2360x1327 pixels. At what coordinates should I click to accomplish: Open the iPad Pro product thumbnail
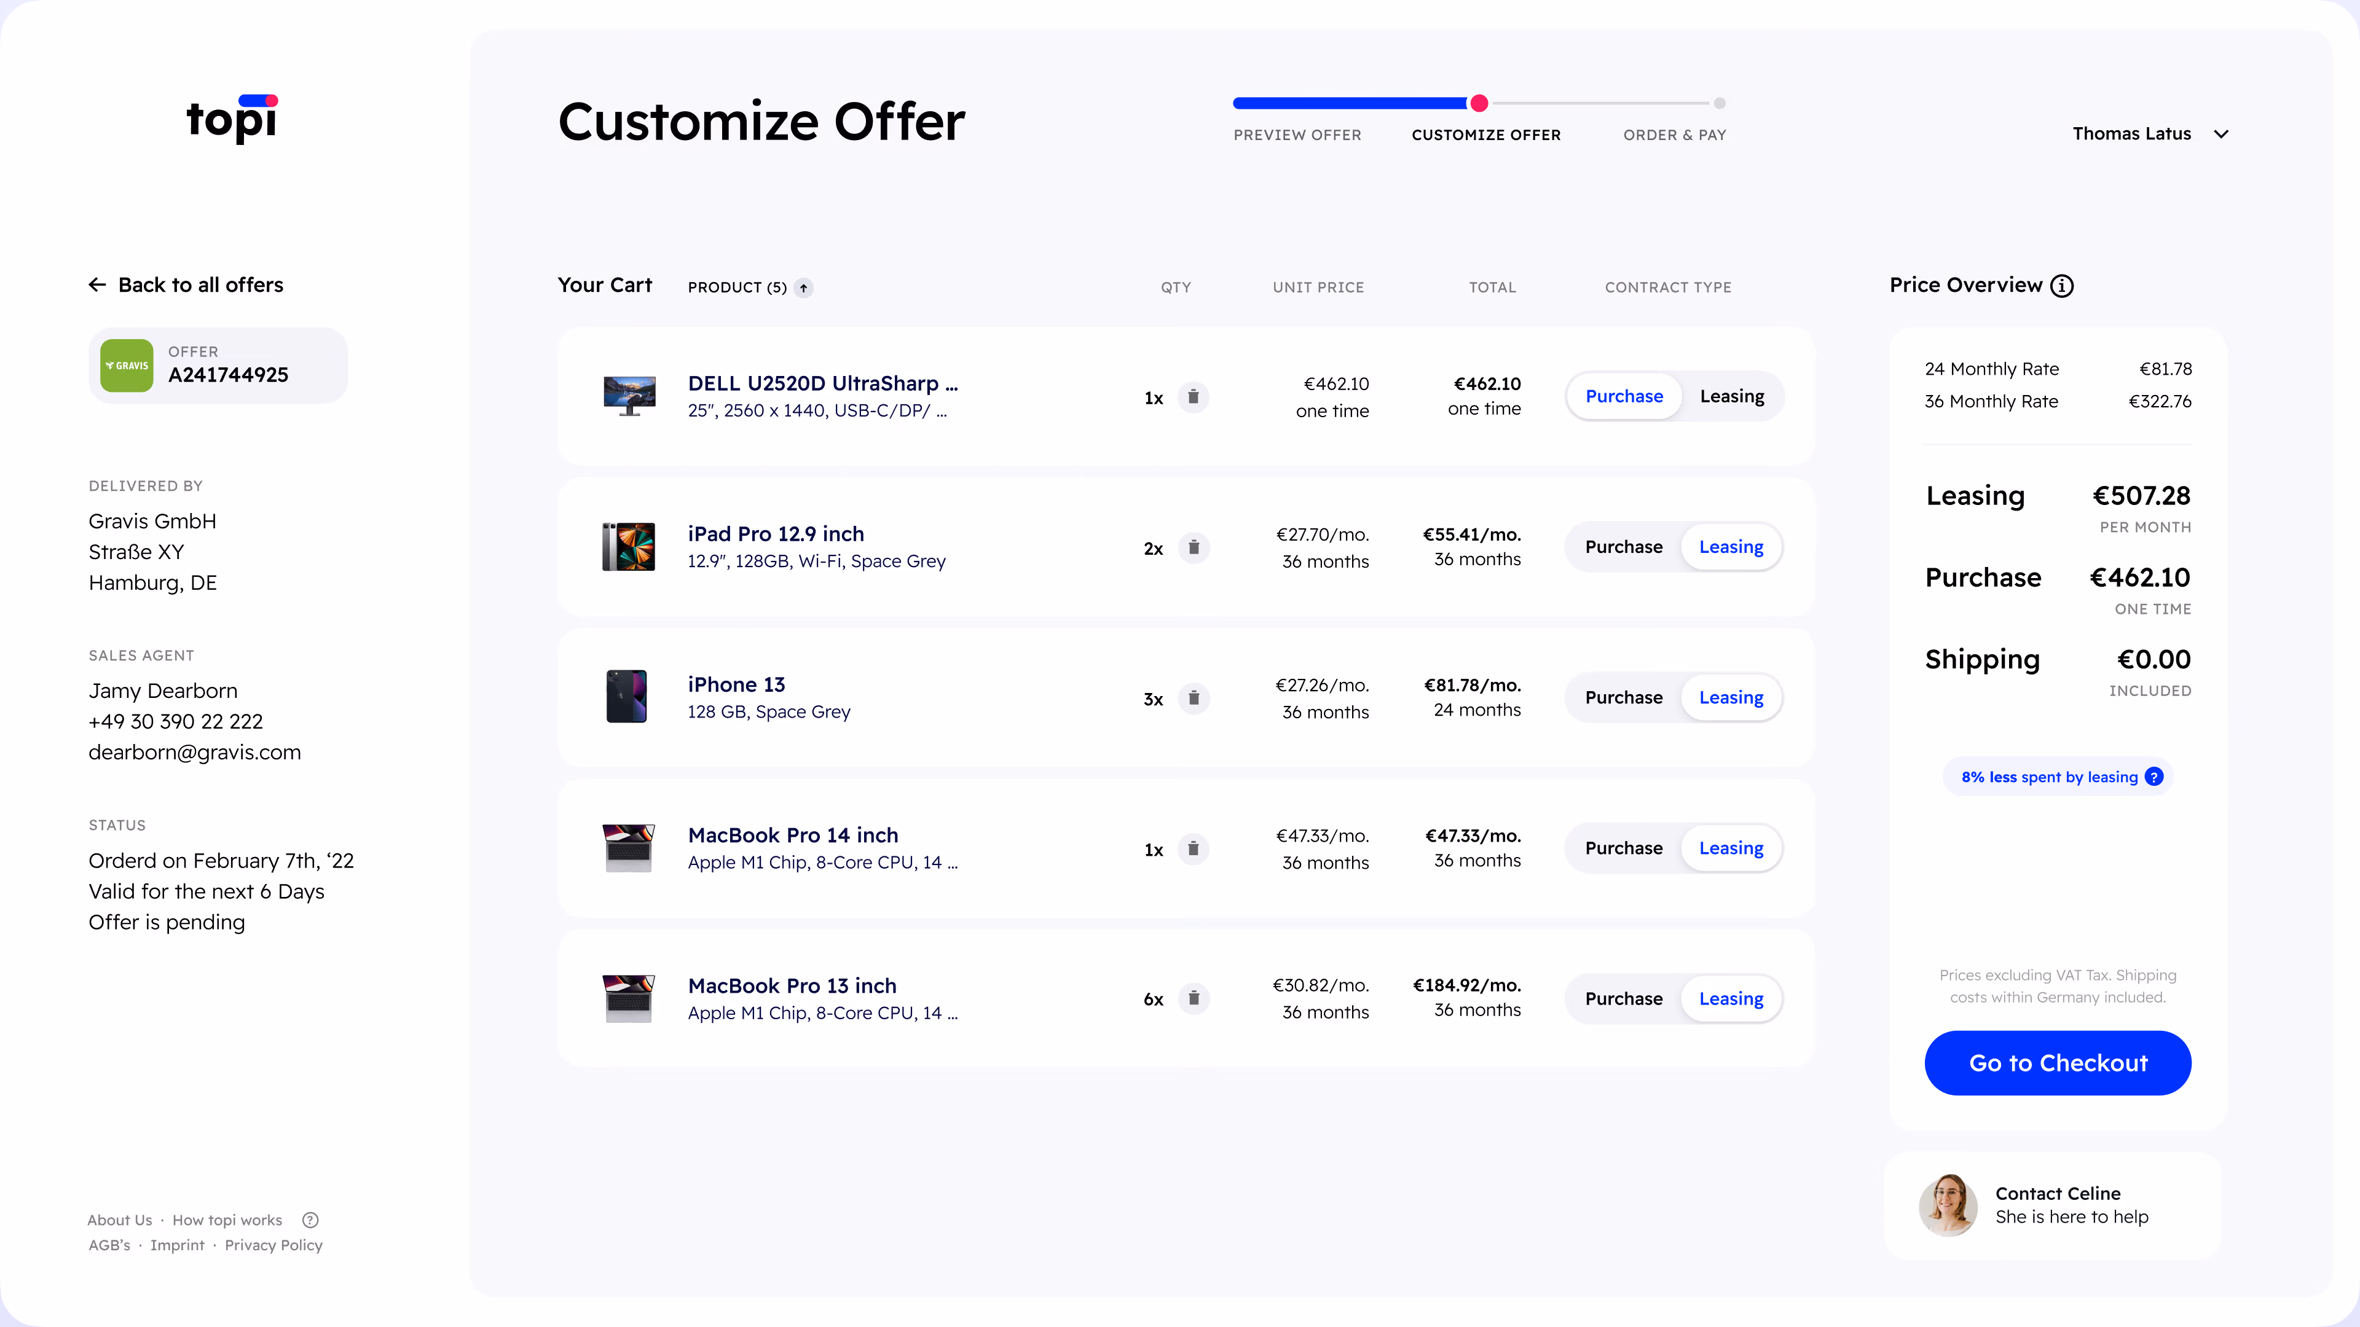629,547
